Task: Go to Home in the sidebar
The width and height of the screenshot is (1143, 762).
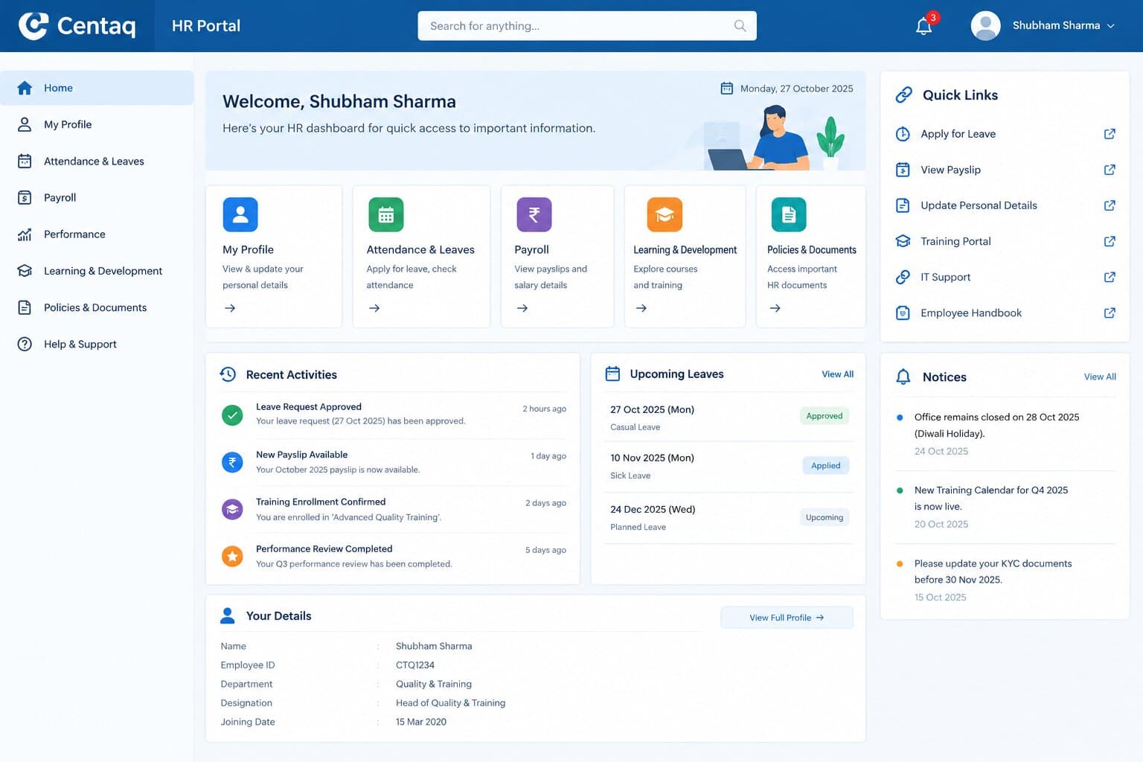Action: coord(97,88)
